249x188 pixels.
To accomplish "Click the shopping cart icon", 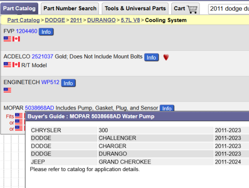I will click(x=192, y=9).
